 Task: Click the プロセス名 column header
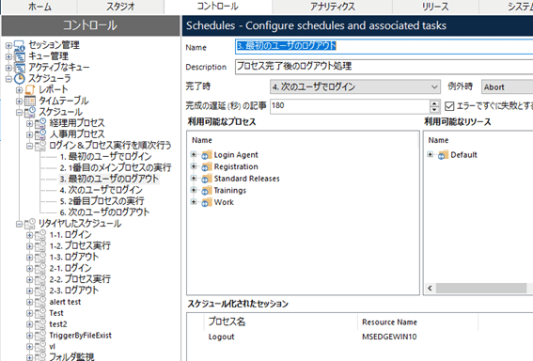281,322
